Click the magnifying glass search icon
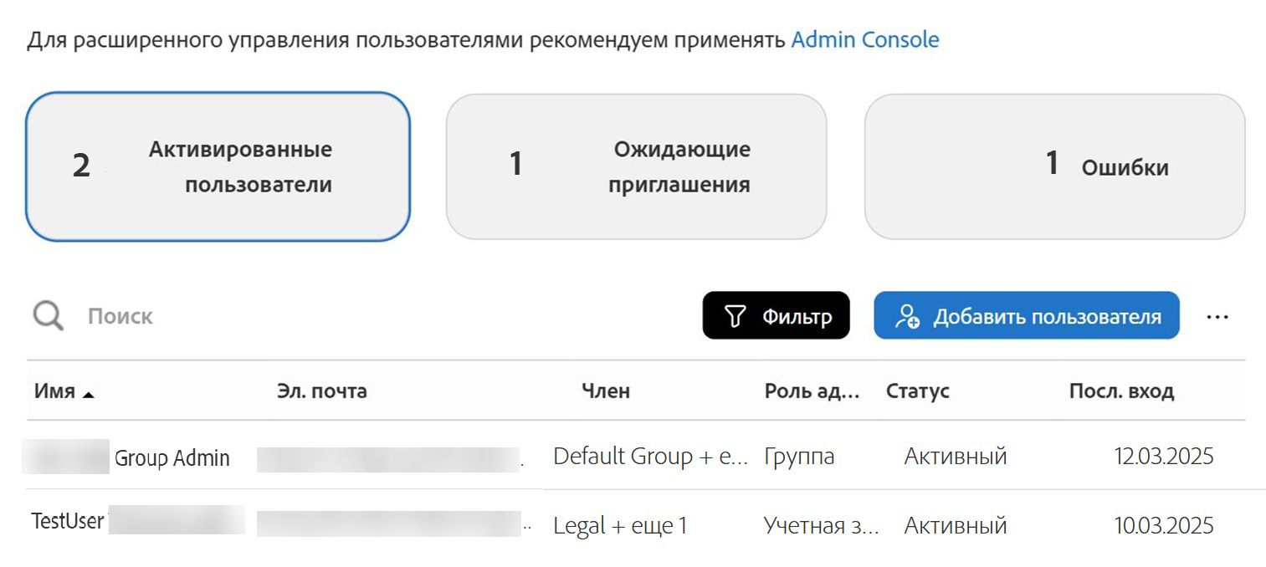The width and height of the screenshot is (1266, 567). pyautogui.click(x=49, y=316)
